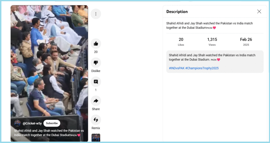Like the short with thumbs up
The width and height of the screenshot is (270, 143).
[96, 44]
